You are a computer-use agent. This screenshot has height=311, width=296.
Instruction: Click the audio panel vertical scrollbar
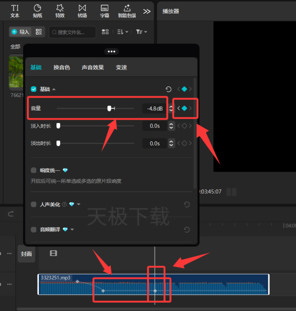(x=195, y=133)
